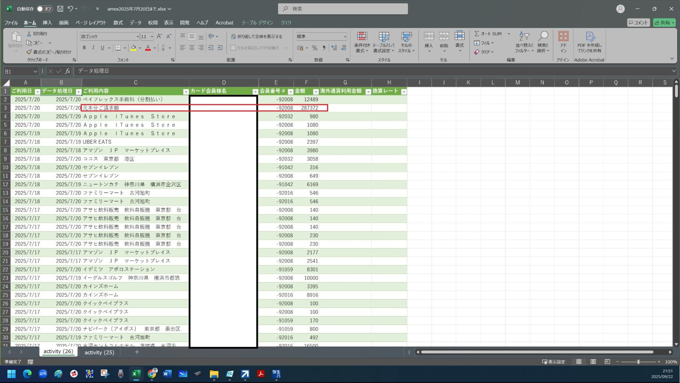
Task: Adjust the zoom slider in status bar
Action: pos(638,362)
